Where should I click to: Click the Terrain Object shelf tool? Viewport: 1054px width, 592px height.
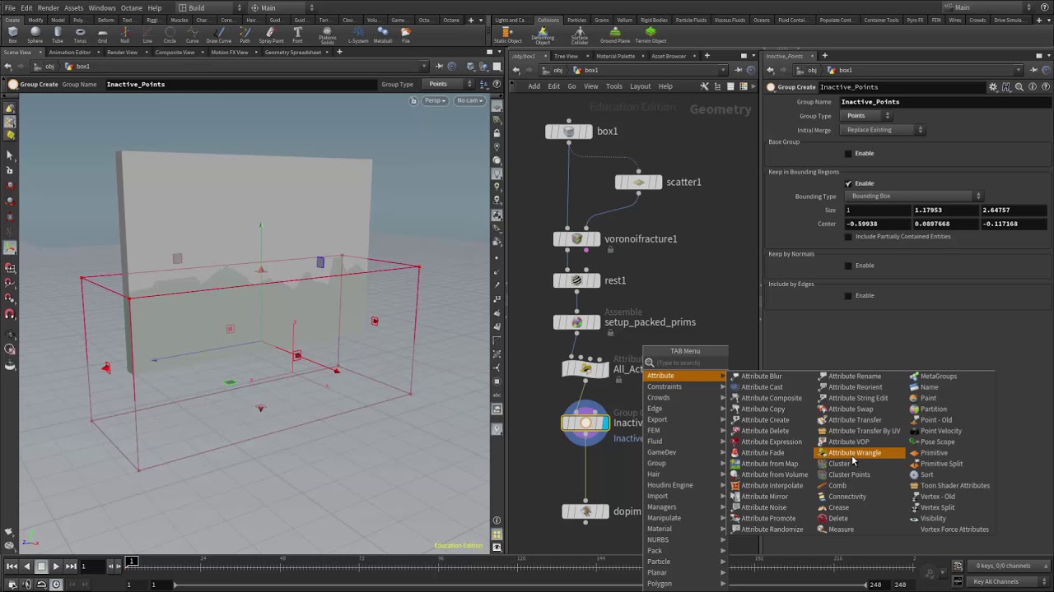click(651, 35)
